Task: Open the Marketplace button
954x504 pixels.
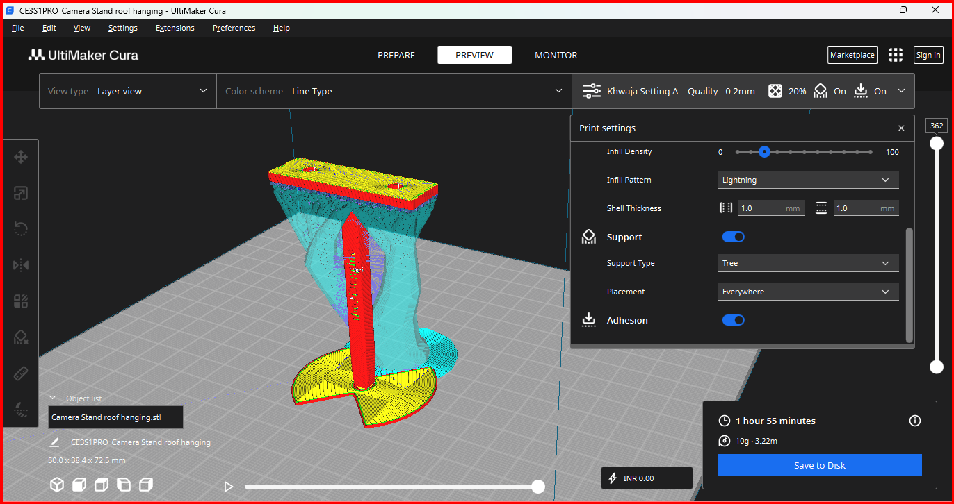Action: (852, 55)
